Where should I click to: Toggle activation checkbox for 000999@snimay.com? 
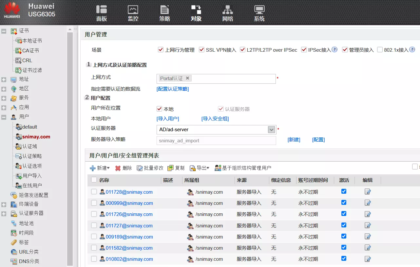click(x=344, y=203)
